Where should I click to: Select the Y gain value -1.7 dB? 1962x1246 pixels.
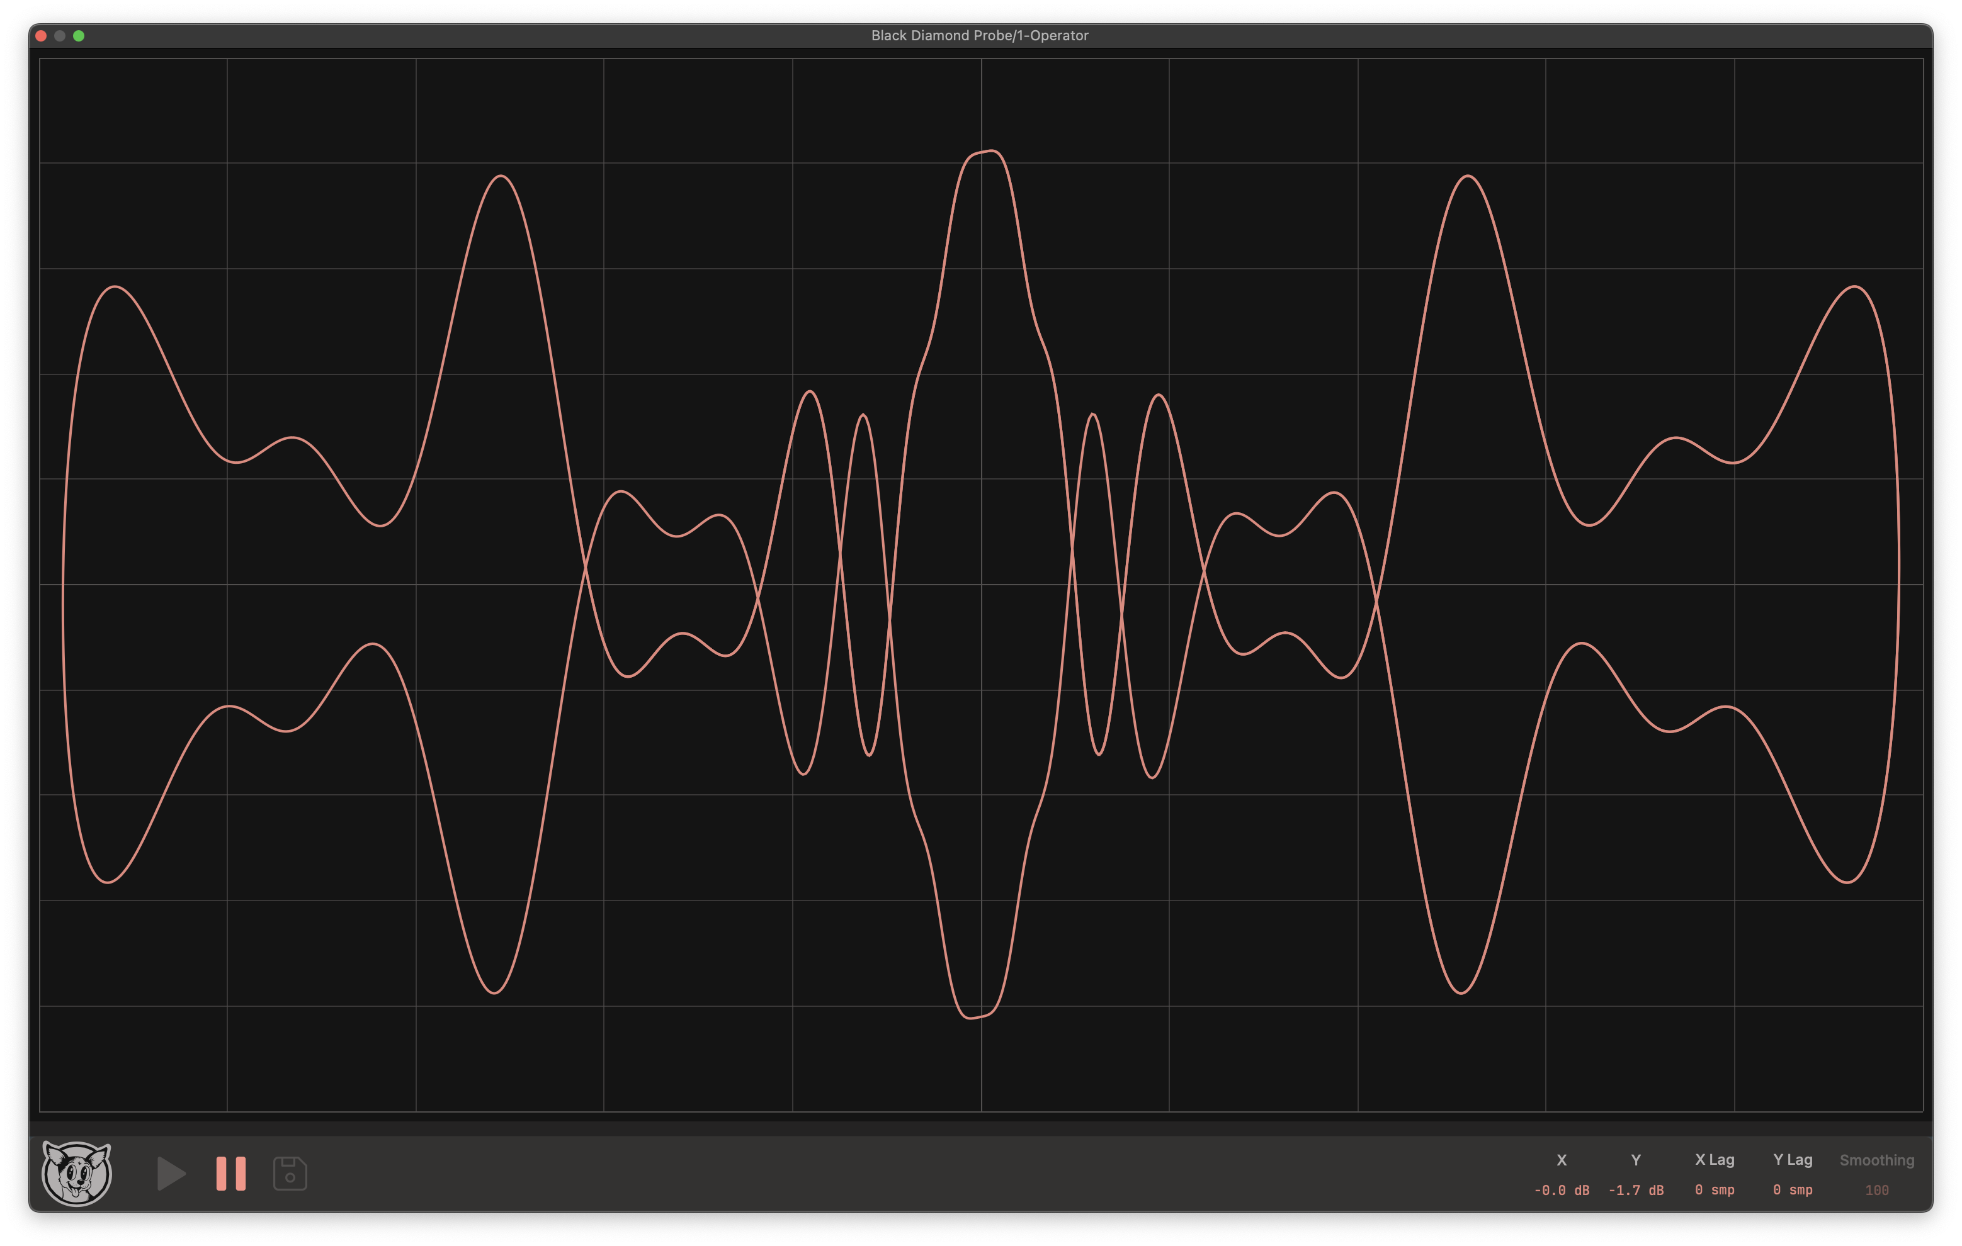coord(1635,1190)
